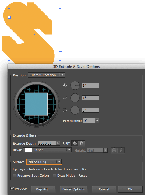Open the Extrude Depth slider arrow
The width and height of the screenshot is (145, 195).
[58, 143]
